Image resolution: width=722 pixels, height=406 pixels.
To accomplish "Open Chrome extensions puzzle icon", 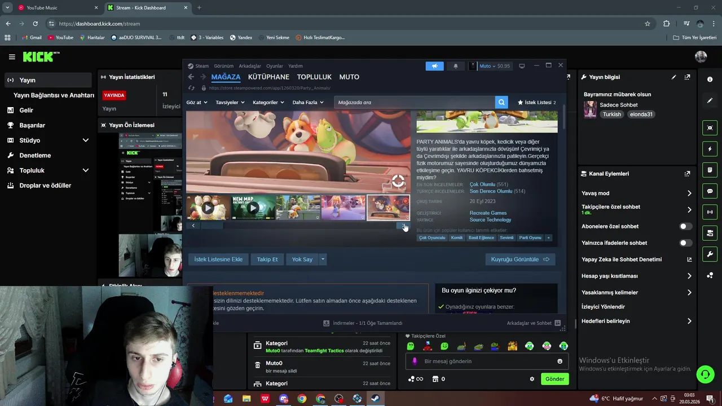I will coord(666,24).
